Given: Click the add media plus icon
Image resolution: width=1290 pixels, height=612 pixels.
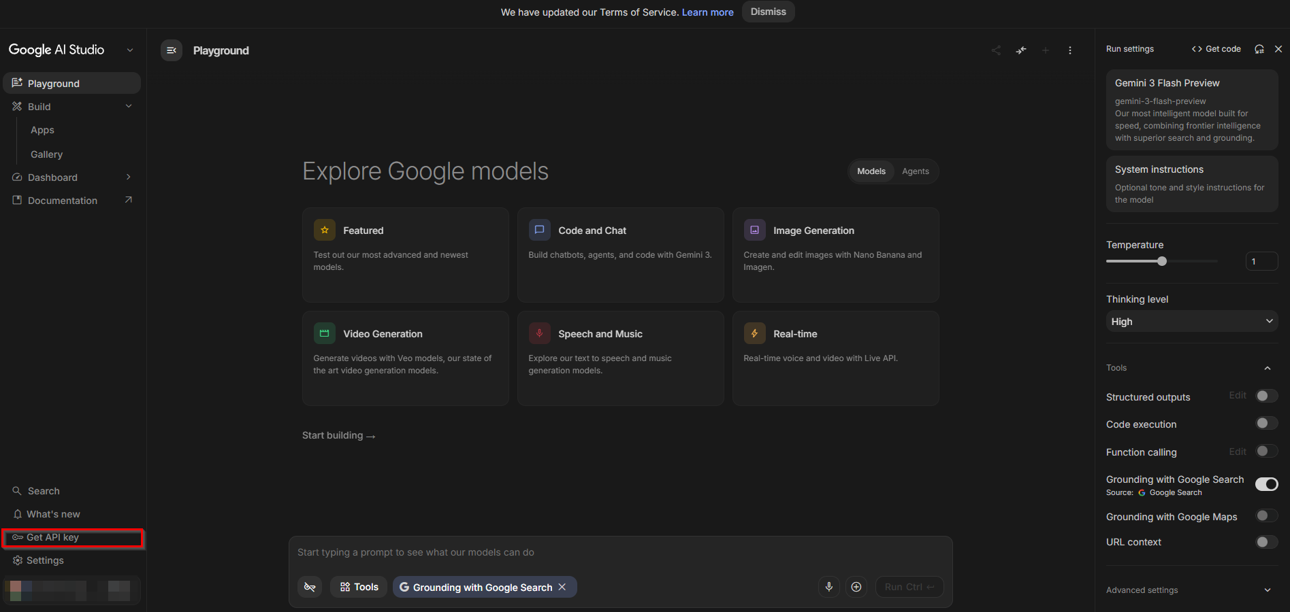Looking at the screenshot, I should [x=856, y=587].
